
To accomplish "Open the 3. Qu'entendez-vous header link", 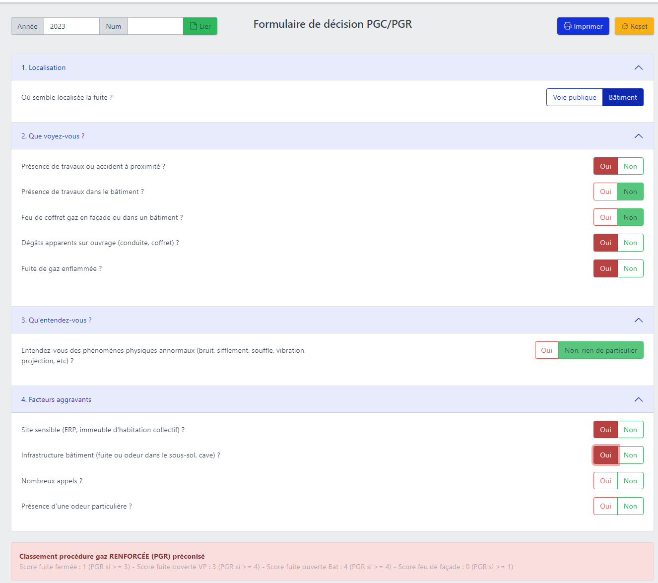I will click(57, 320).
